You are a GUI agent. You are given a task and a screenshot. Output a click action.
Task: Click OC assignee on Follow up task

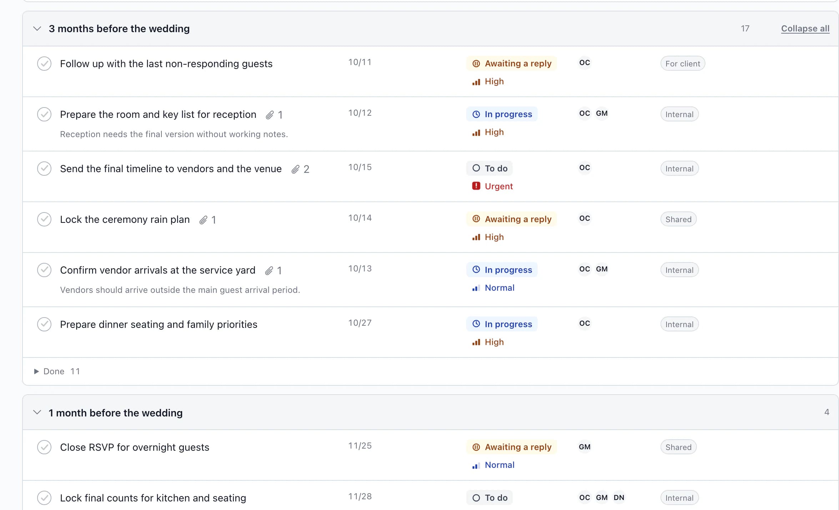584,63
